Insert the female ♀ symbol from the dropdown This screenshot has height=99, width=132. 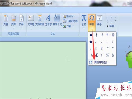click(x=96, y=35)
